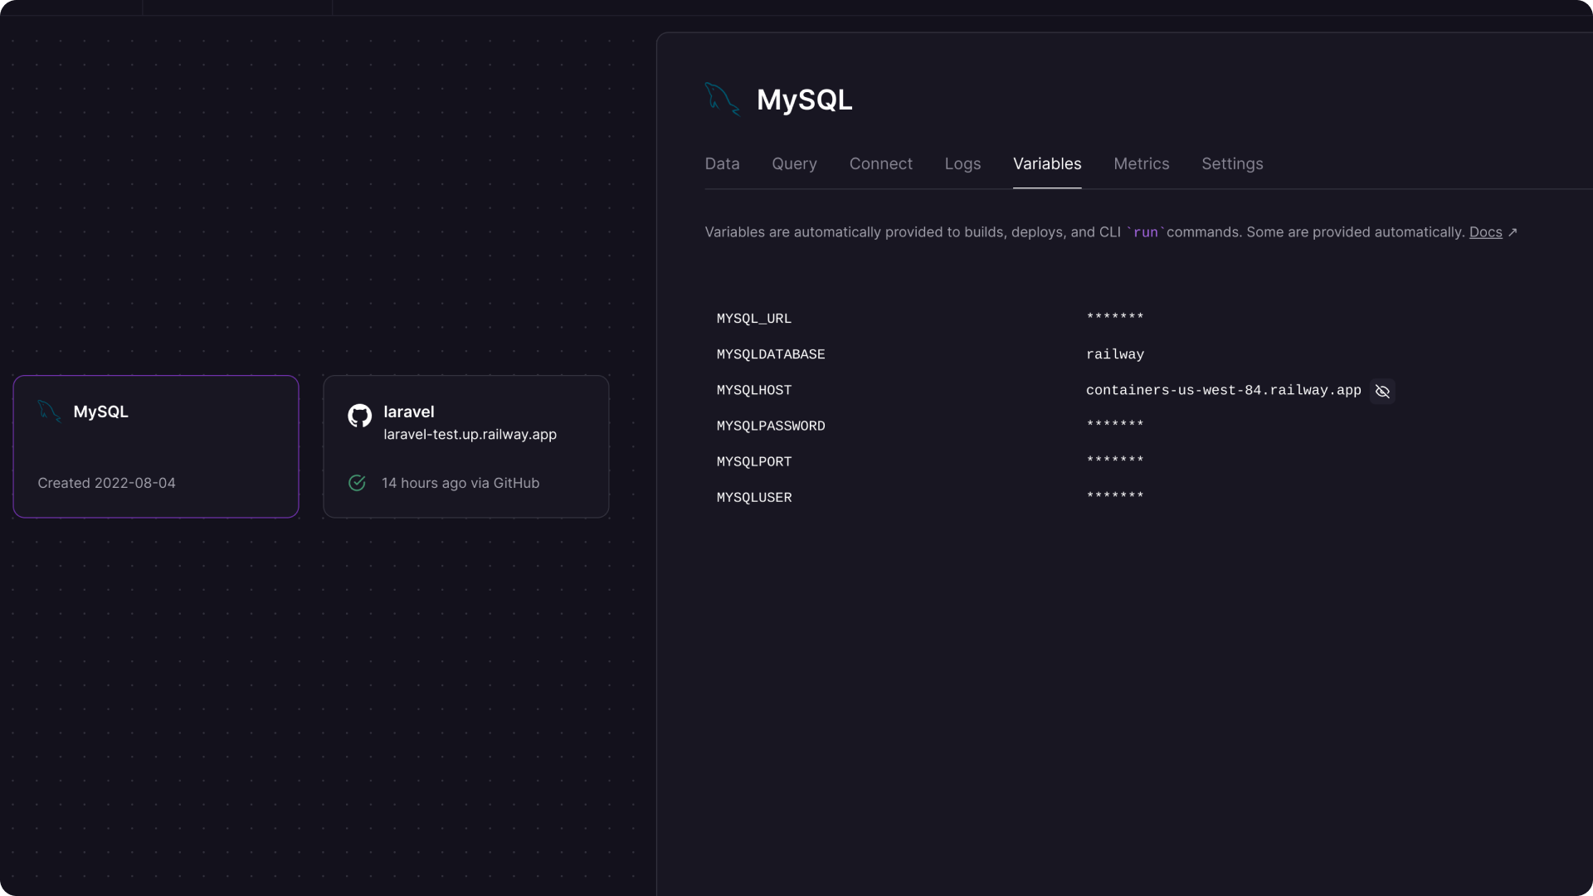Reveal the masked MYSQLUSER value
The width and height of the screenshot is (1593, 896).
[x=1114, y=497]
